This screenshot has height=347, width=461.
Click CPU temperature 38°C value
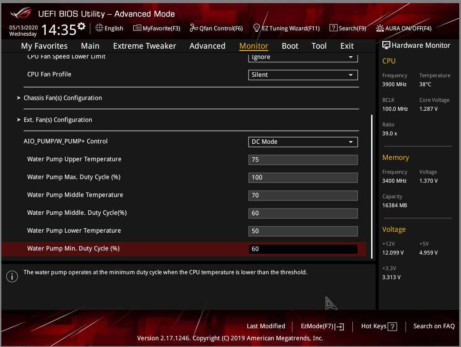pos(425,84)
